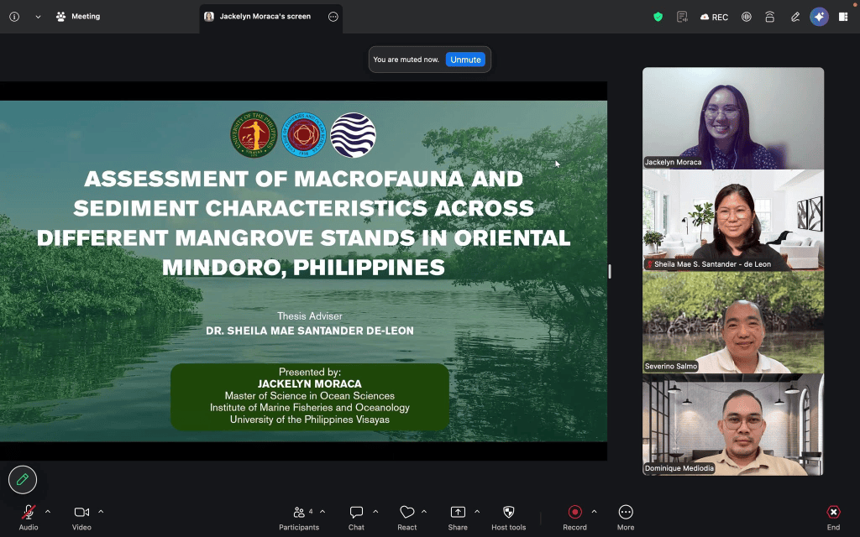
Task: Expand the React options chevron
Action: click(424, 512)
